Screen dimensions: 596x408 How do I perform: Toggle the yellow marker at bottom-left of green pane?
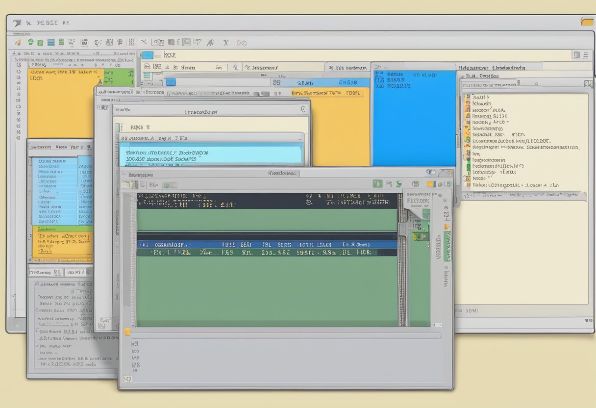pos(127,332)
